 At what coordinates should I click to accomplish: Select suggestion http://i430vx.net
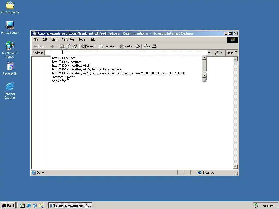pos(127,58)
